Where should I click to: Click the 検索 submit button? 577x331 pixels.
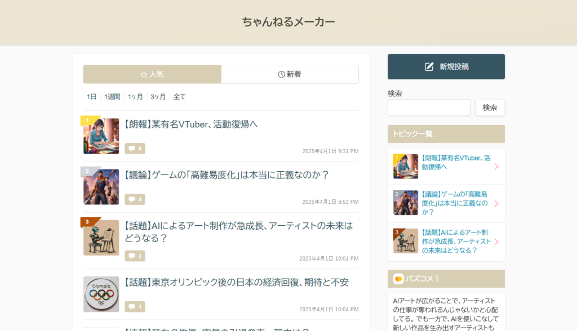click(x=490, y=108)
